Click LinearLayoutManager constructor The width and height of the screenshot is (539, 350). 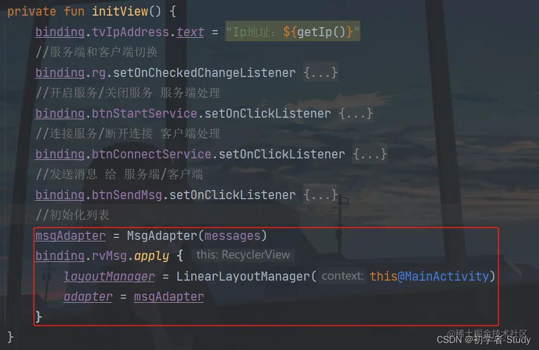click(x=243, y=276)
